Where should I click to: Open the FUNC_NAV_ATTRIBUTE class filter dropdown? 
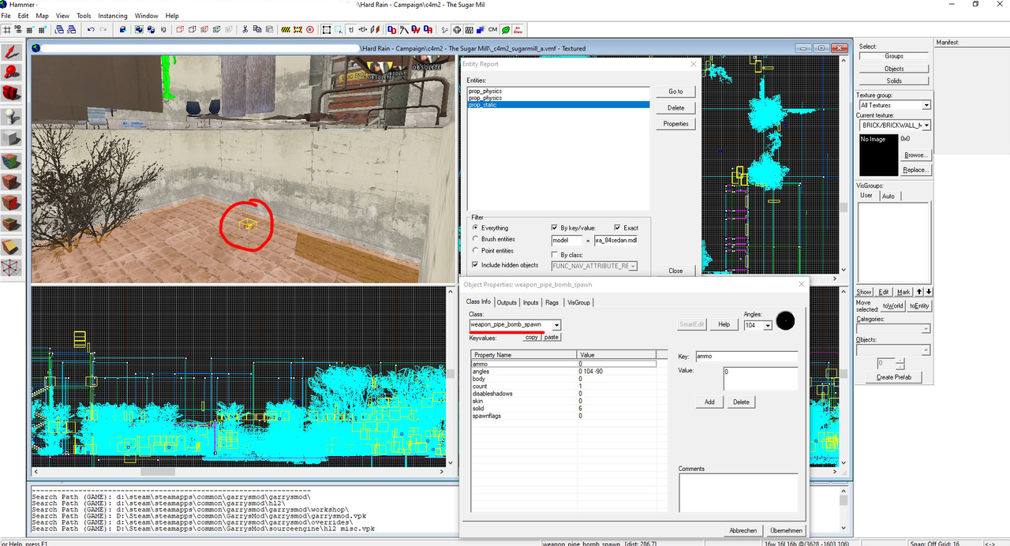(633, 267)
